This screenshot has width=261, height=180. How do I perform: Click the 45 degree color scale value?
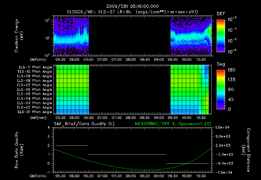(x=231, y=99)
